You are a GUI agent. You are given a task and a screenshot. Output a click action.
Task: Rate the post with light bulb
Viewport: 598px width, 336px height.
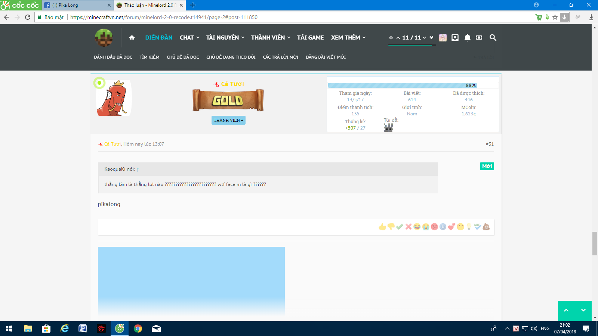(469, 227)
